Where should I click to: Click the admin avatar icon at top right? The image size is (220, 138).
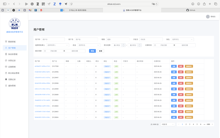coord(208,17)
